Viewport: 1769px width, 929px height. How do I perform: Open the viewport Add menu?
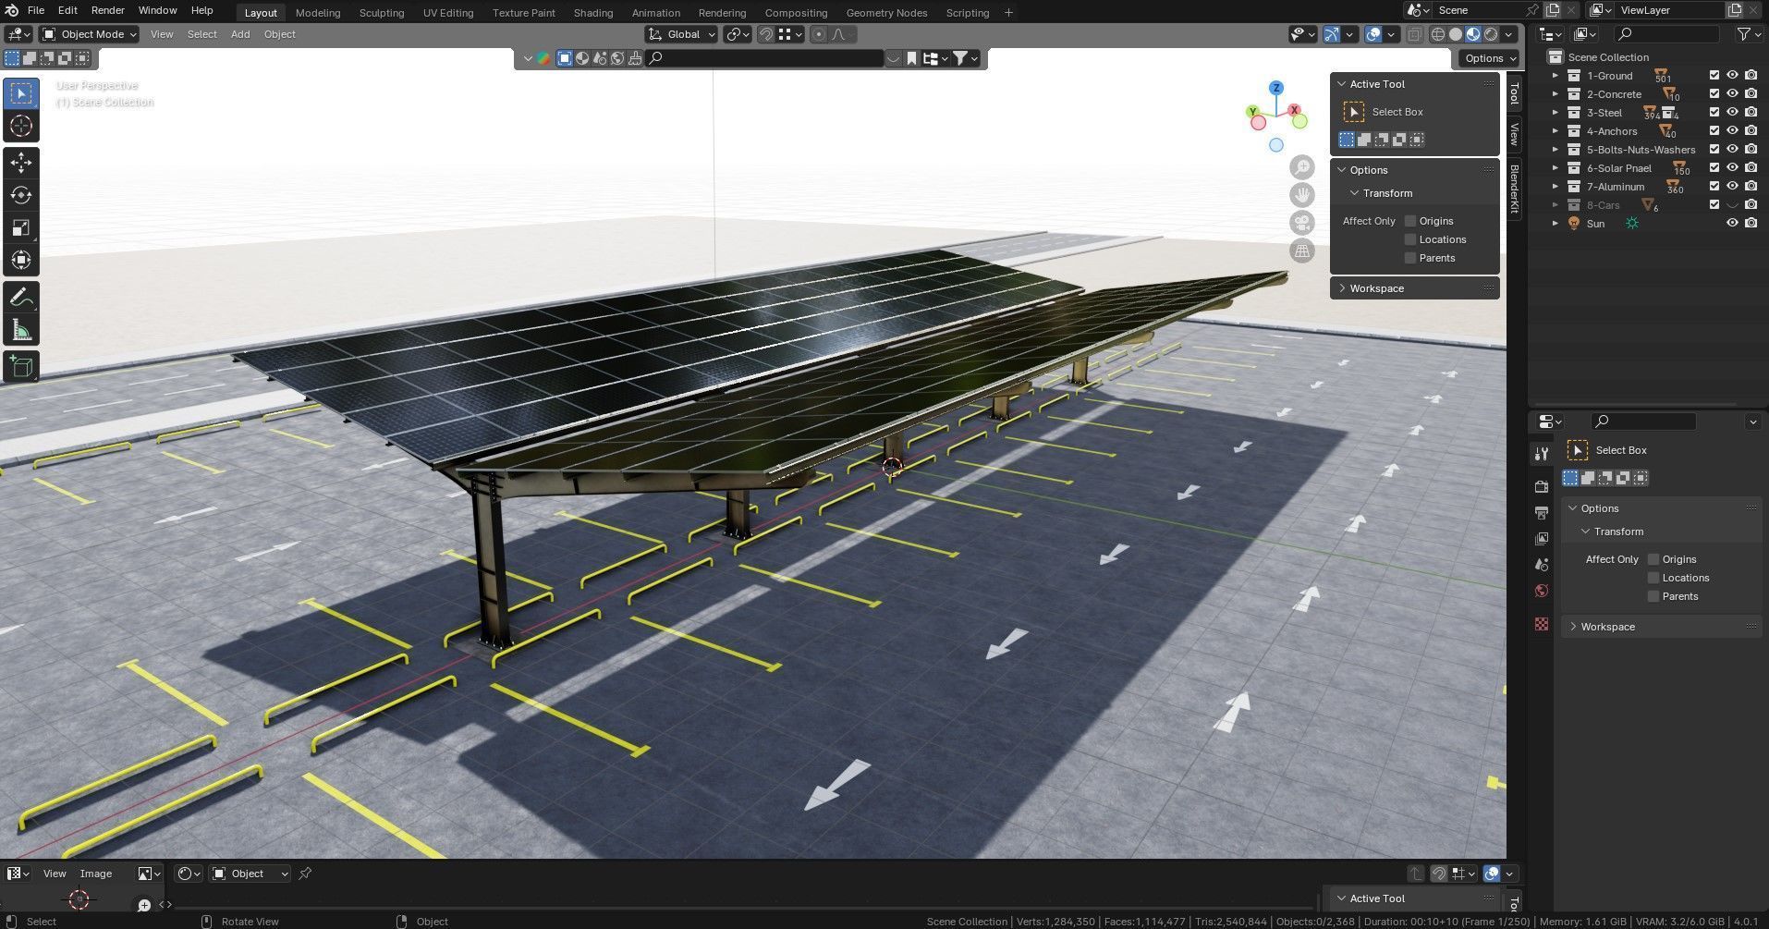coord(240,34)
